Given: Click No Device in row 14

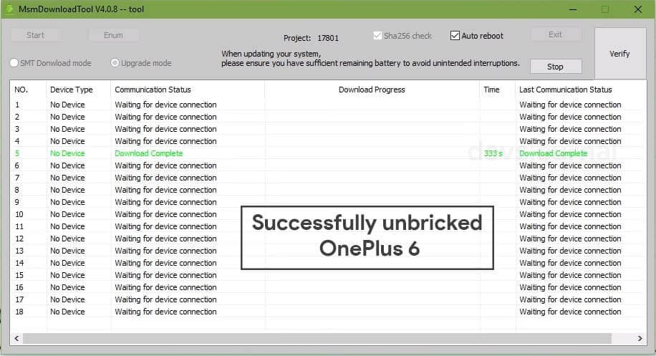Looking at the screenshot, I should tap(67, 263).
